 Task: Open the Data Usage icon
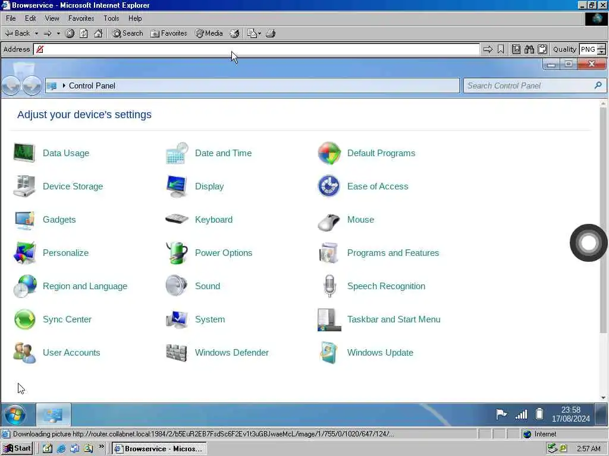pyautogui.click(x=24, y=153)
